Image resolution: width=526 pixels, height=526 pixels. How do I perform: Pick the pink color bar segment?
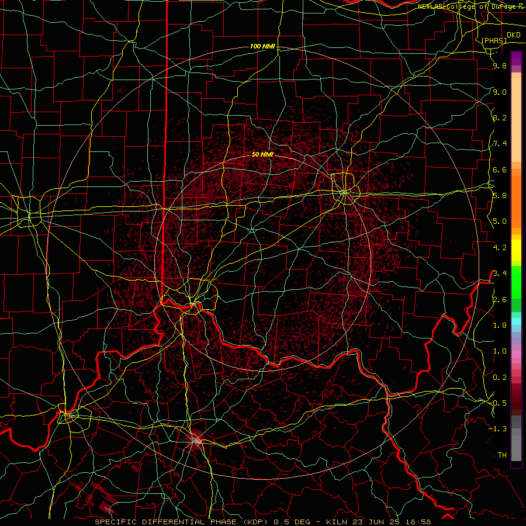click(x=516, y=354)
